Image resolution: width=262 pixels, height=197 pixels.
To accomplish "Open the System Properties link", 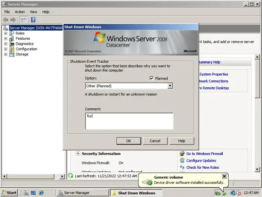I will coord(214,74).
